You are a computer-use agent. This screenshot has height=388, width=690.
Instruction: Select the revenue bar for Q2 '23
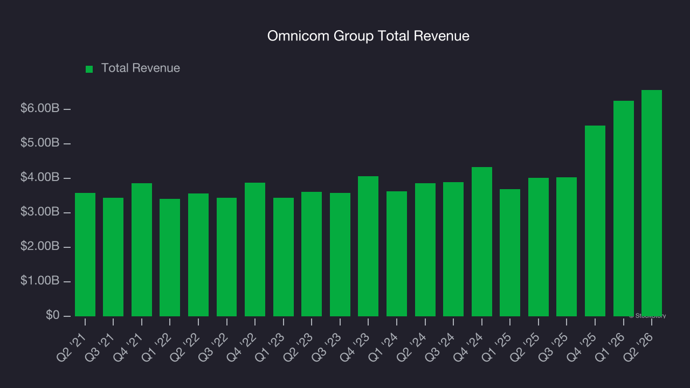[312, 254]
